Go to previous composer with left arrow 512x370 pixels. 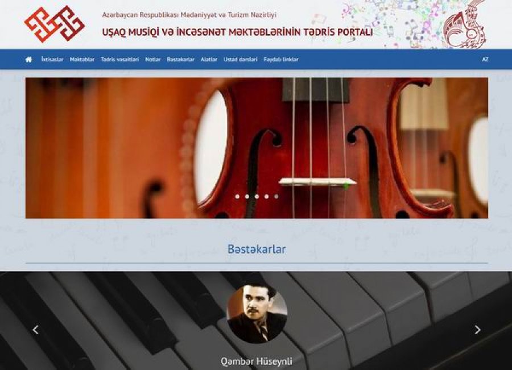pyautogui.click(x=36, y=330)
